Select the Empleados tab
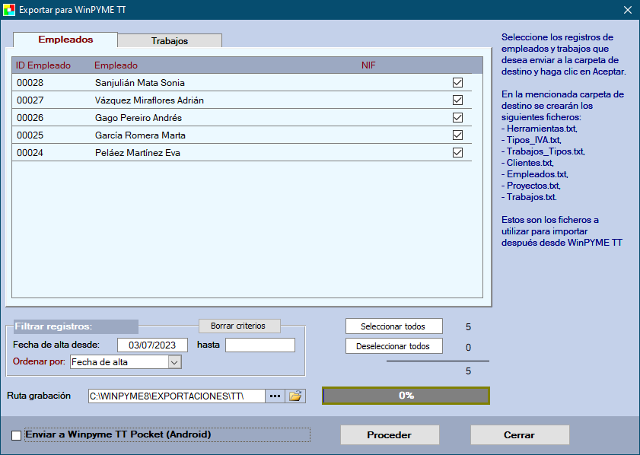Viewport: 640px width, 455px height. click(x=65, y=40)
